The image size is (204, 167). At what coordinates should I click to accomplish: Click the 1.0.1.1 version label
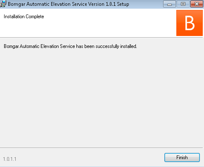pyautogui.click(x=9, y=159)
